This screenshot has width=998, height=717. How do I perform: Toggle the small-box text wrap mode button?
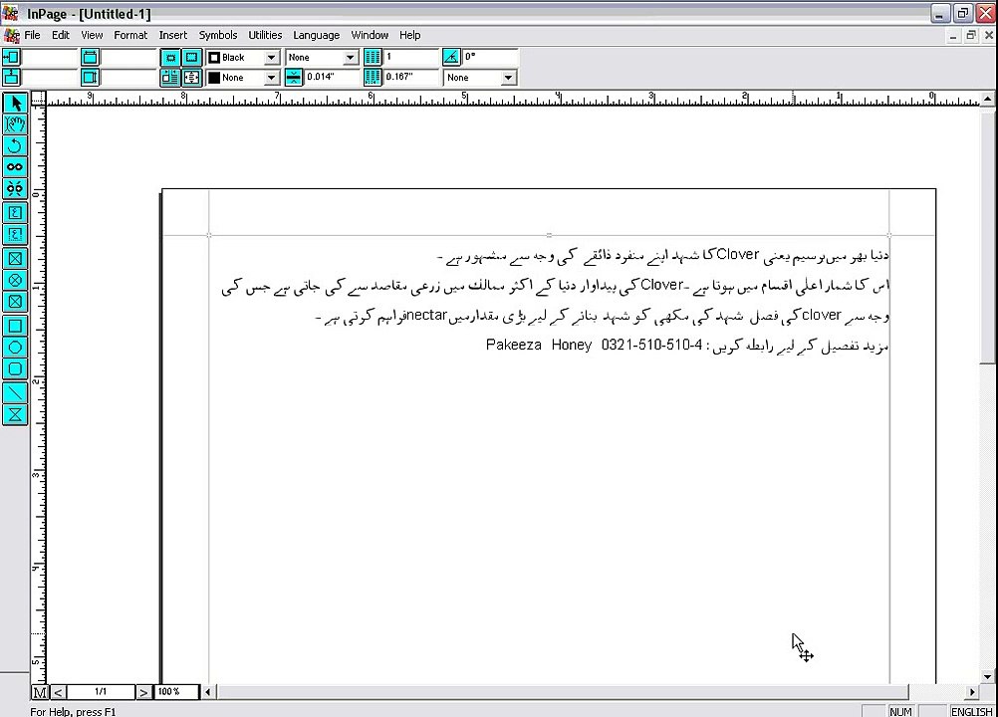170,57
